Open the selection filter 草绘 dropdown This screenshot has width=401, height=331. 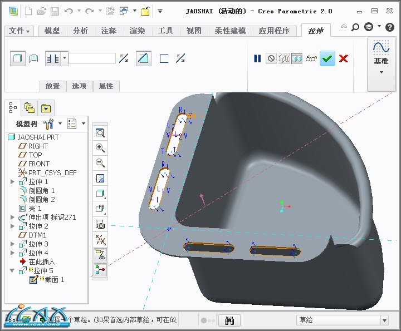tap(343, 320)
